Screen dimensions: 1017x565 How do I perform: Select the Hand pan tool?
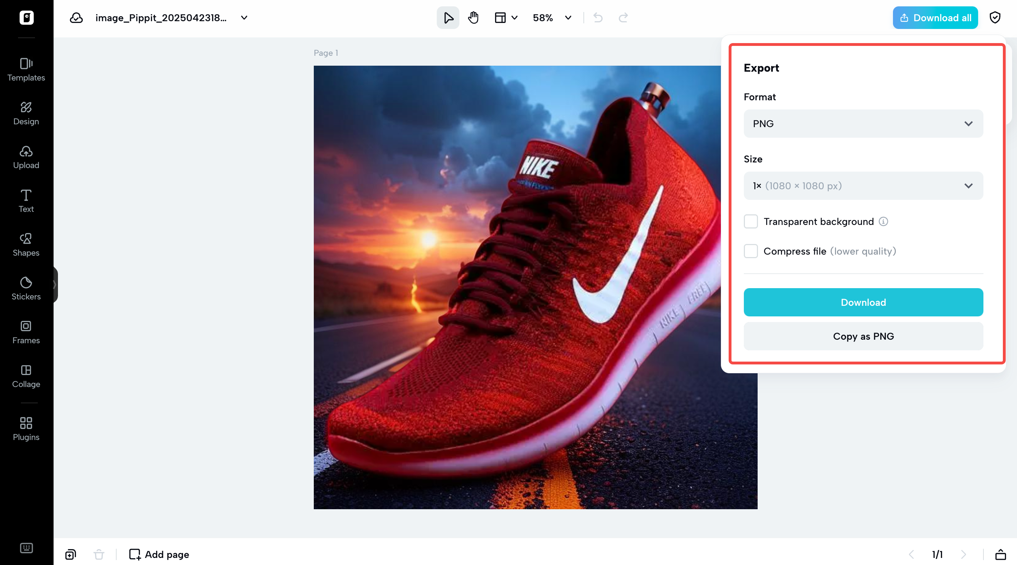(473, 17)
